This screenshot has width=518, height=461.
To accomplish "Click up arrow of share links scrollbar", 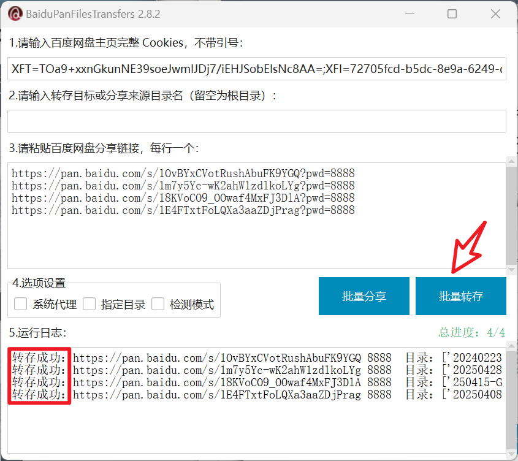I will coord(510,162).
